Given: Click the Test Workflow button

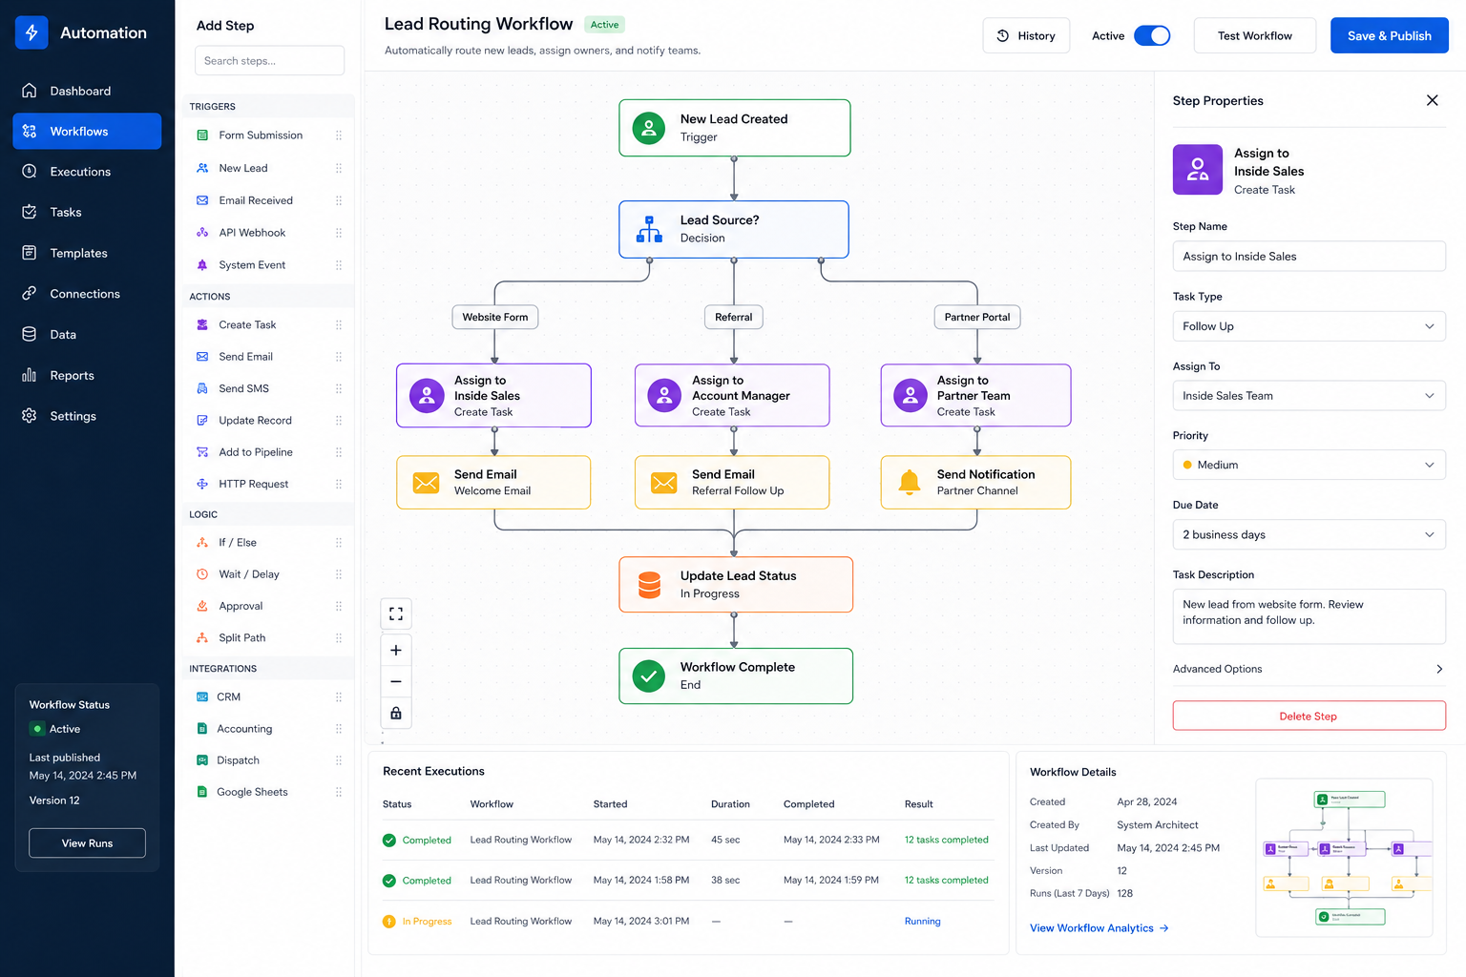Looking at the screenshot, I should pos(1254,36).
